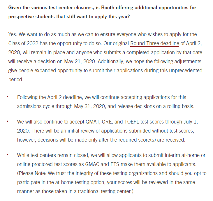
Task: Click the first bullet marker before "Following the April 2"
Action: click(x=7, y=96)
